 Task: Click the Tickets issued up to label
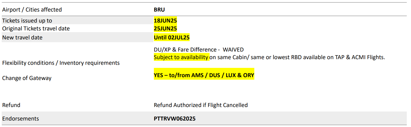point(27,21)
